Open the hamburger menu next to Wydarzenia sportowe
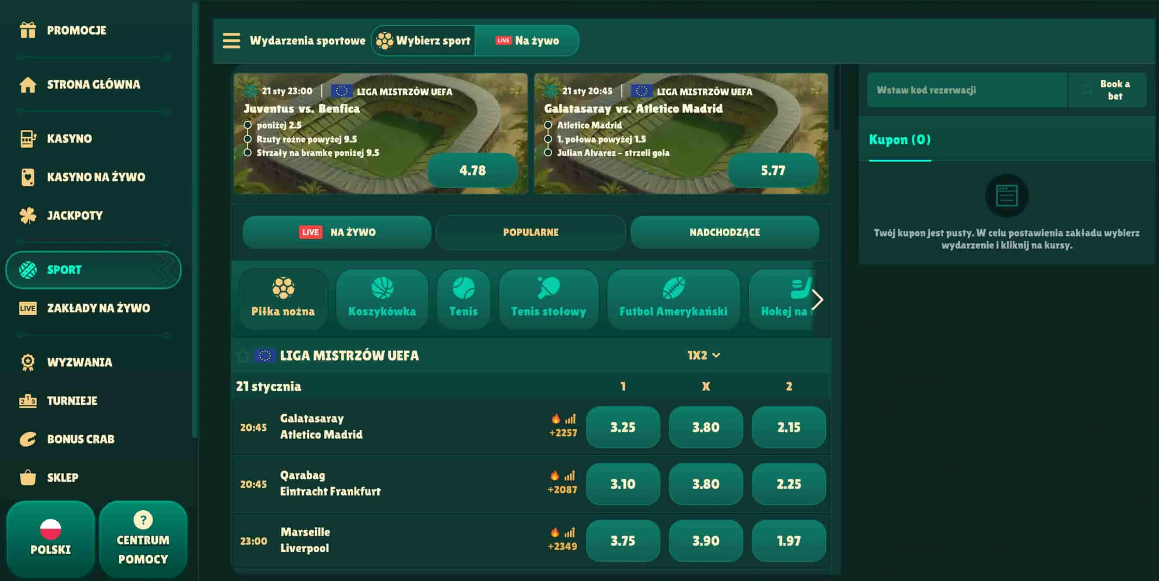Image resolution: width=1159 pixels, height=581 pixels. pyautogui.click(x=231, y=41)
